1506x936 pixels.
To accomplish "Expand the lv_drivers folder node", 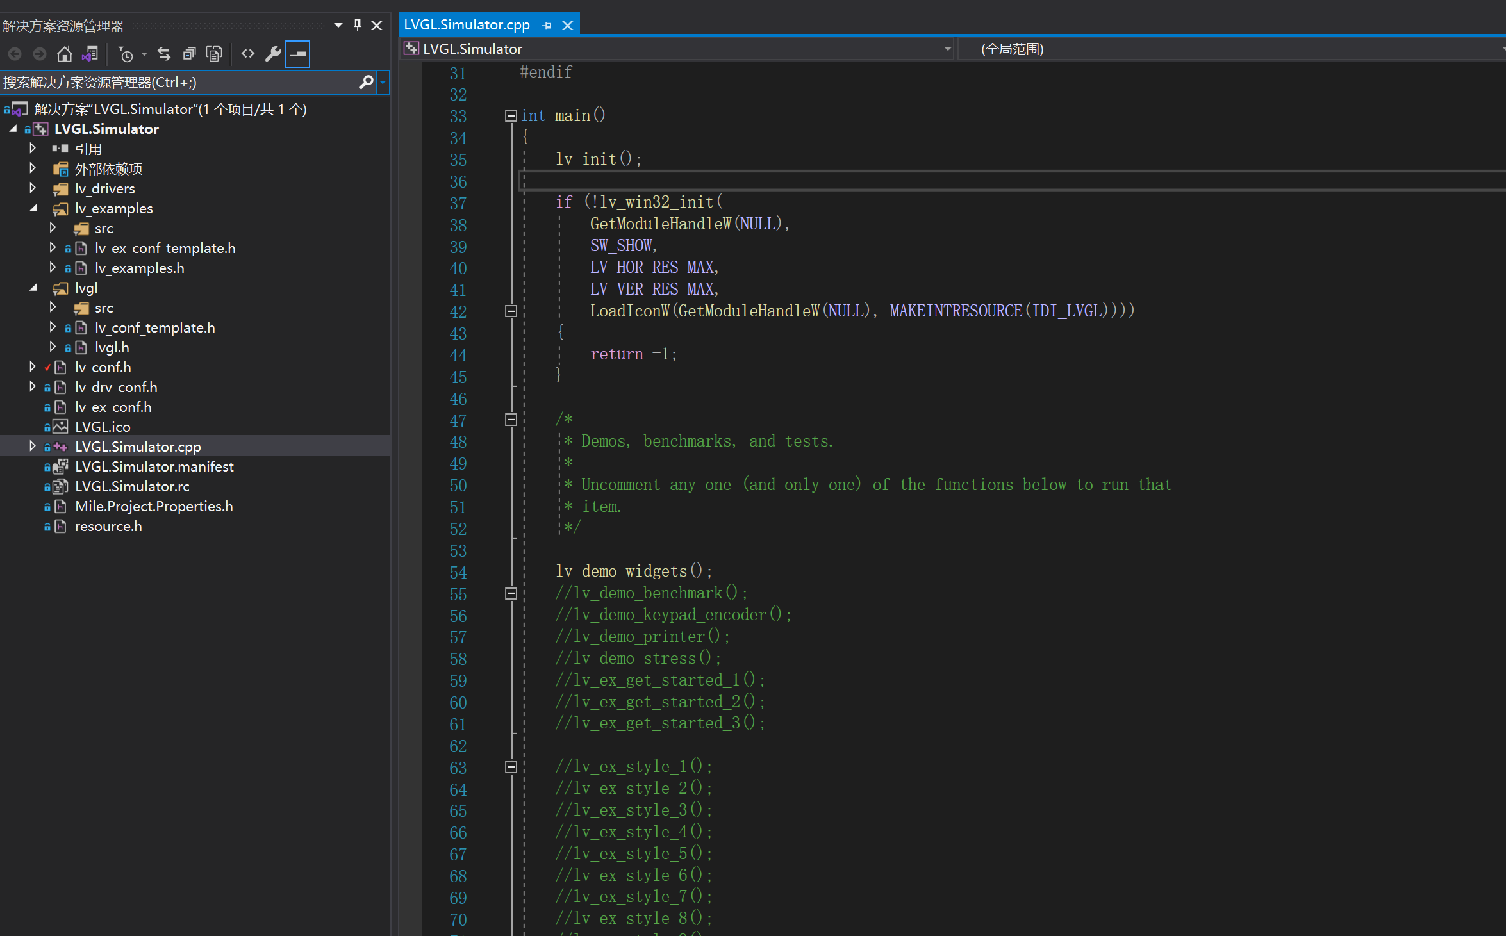I will point(33,188).
